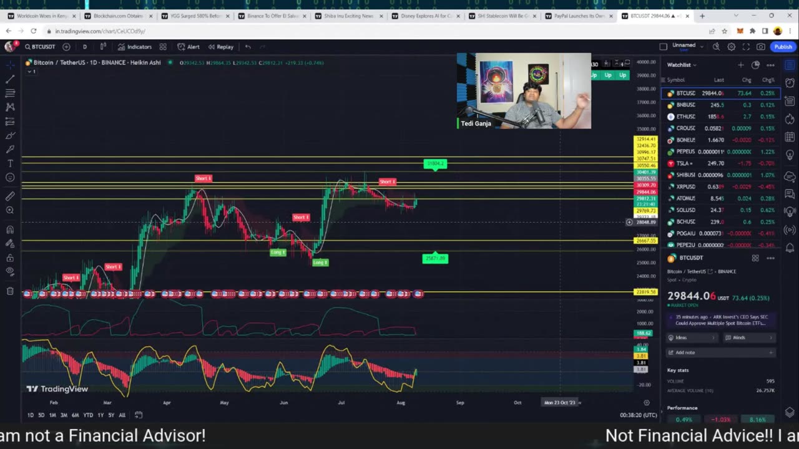The height and width of the screenshot is (449, 799).
Task: Open the go to date calendar icon
Action: point(139,415)
